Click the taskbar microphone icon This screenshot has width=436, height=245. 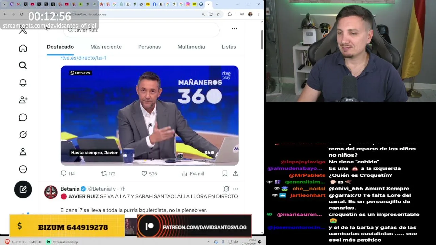pos(223,242)
